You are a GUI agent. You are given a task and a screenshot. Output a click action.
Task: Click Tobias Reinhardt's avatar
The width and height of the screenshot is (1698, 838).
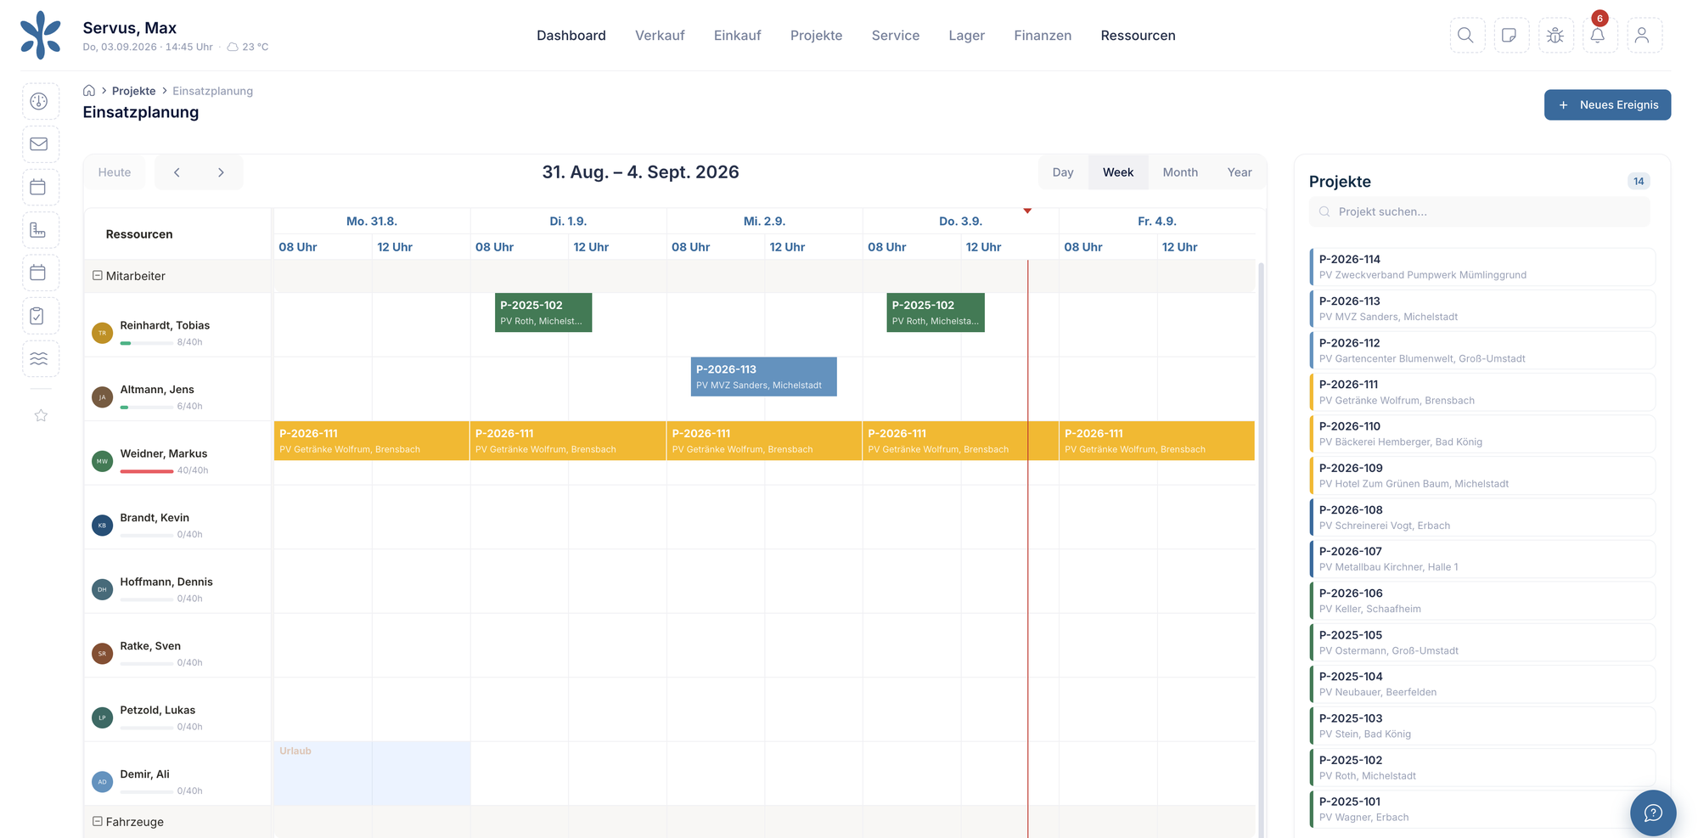click(x=103, y=333)
